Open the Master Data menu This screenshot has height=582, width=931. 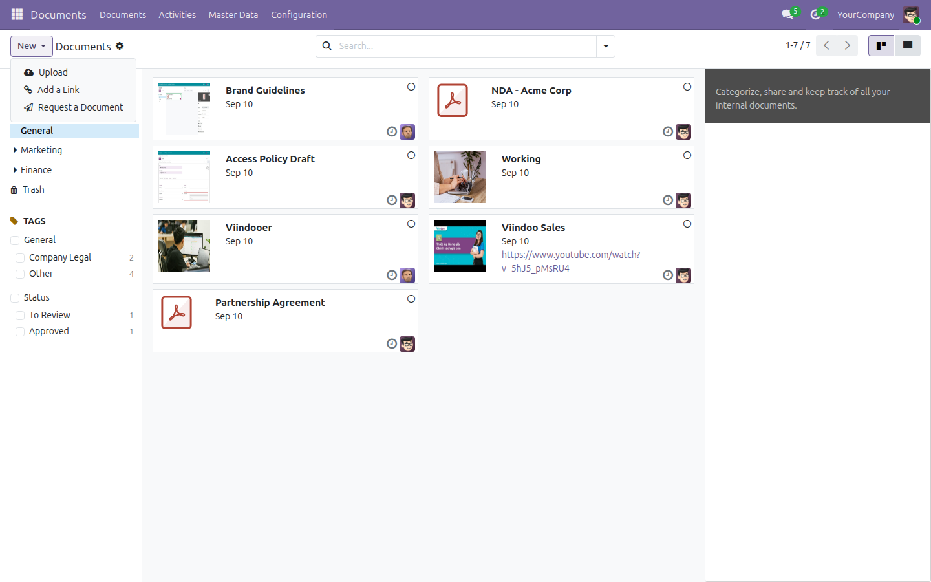tap(233, 14)
